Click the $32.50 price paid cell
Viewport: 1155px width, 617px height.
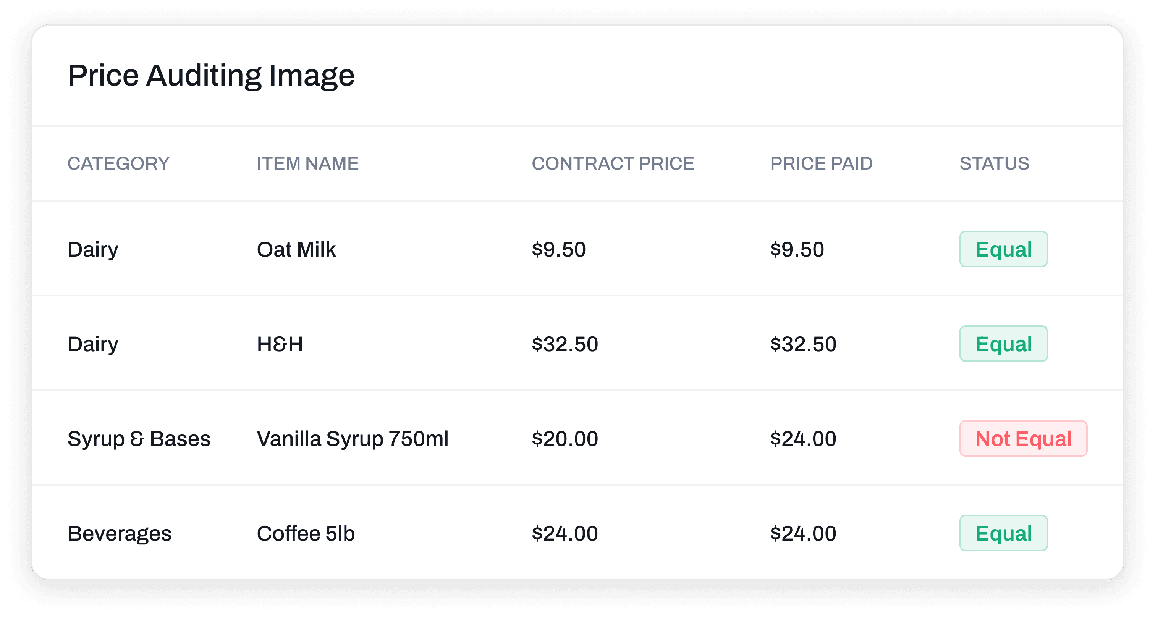(803, 344)
